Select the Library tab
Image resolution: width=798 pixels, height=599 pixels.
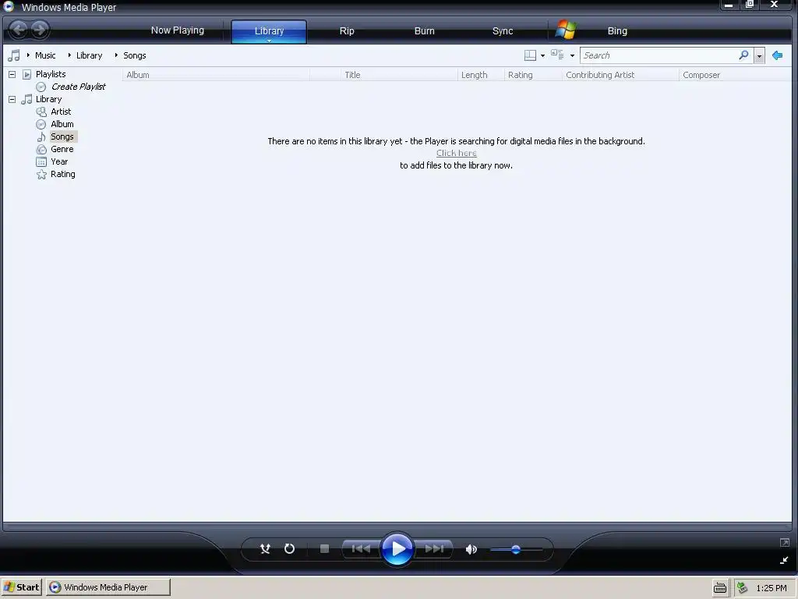(269, 30)
